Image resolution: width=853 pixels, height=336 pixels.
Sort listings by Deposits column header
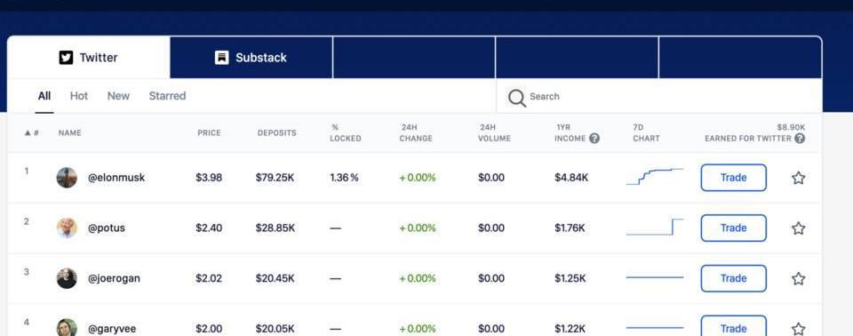(277, 132)
